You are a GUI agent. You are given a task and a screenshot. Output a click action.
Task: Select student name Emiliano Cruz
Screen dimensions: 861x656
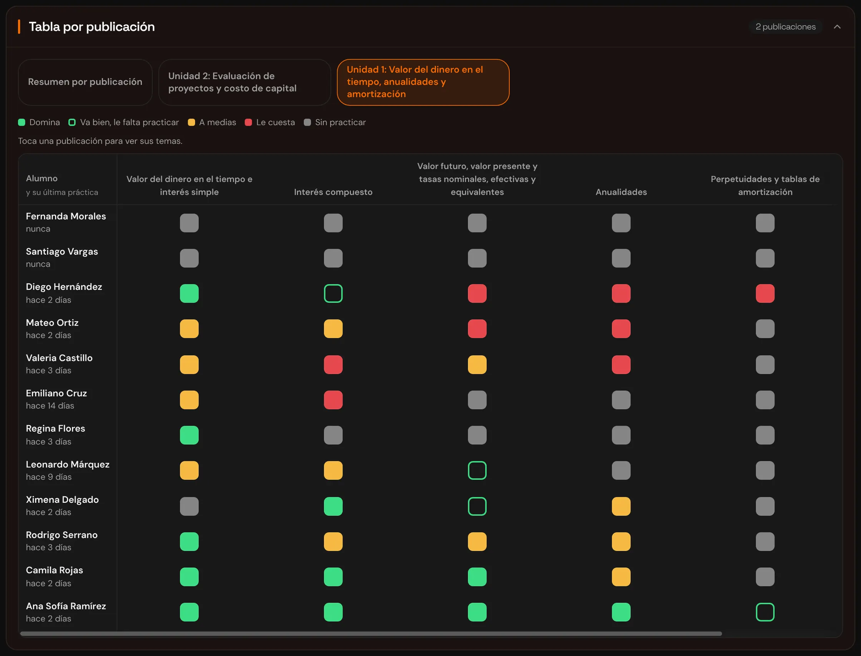pos(56,393)
